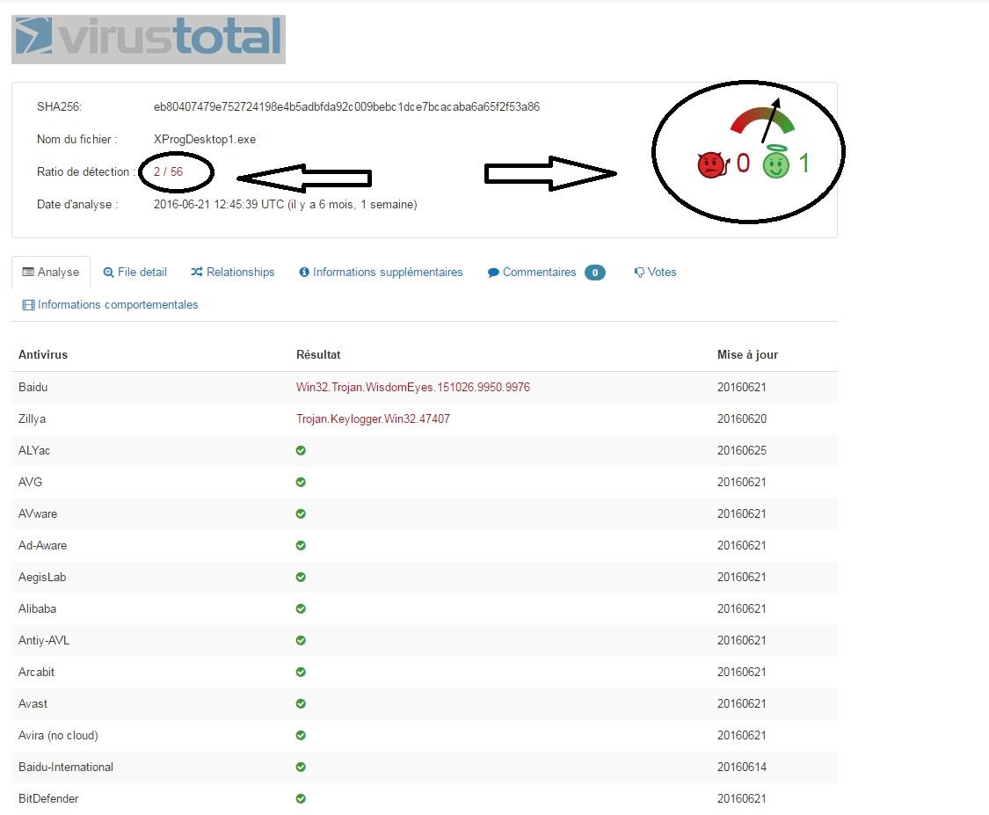This screenshot has width=989, height=815.
Task: Click the AVware antivirus name
Action: 38,513
